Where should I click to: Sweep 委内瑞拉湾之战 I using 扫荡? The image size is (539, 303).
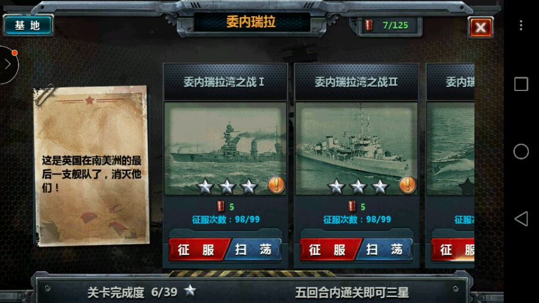254,250
